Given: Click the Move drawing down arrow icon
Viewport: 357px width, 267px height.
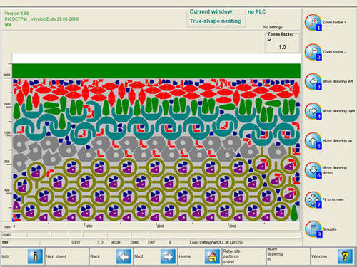Looking at the screenshot, I should pyautogui.click(x=313, y=170).
